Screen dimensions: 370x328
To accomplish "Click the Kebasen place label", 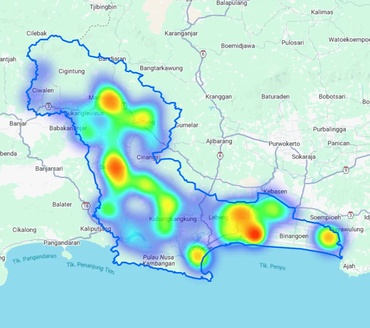I will [274, 192].
